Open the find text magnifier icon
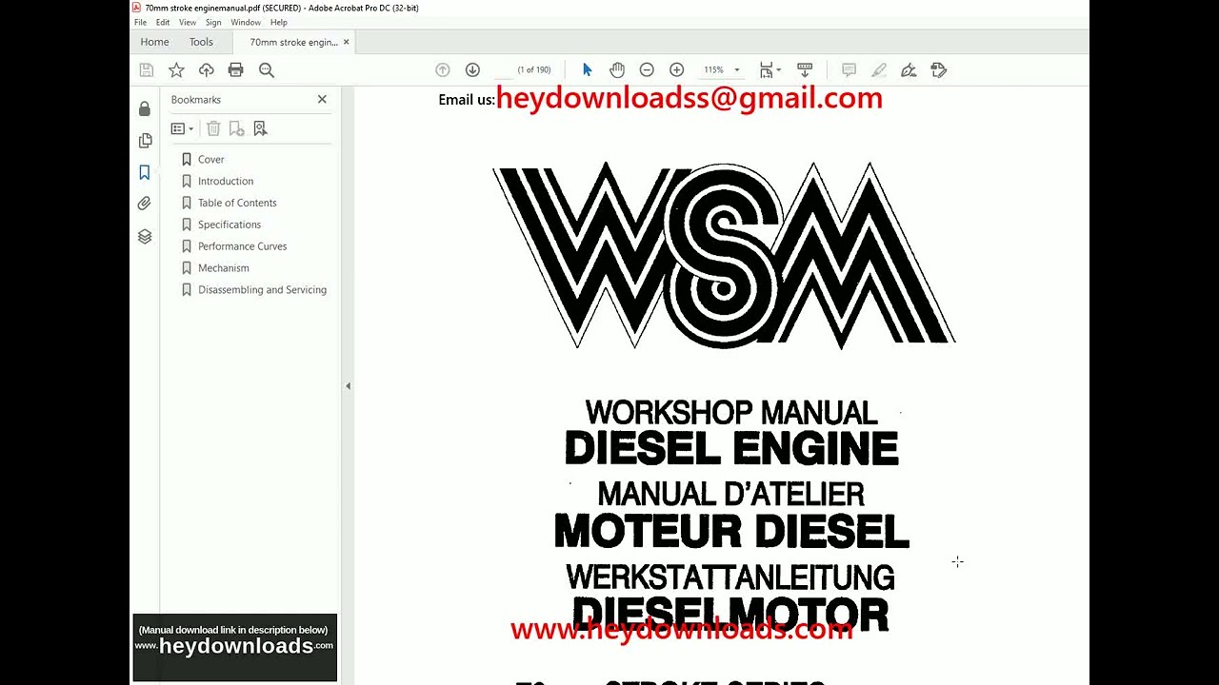Image resolution: width=1219 pixels, height=685 pixels. [x=267, y=69]
